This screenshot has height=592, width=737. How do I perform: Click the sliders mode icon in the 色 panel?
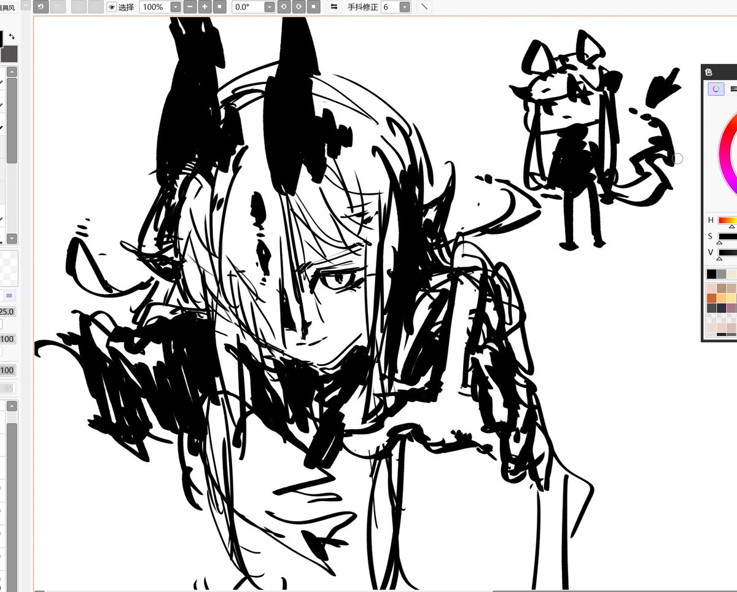pyautogui.click(x=733, y=89)
